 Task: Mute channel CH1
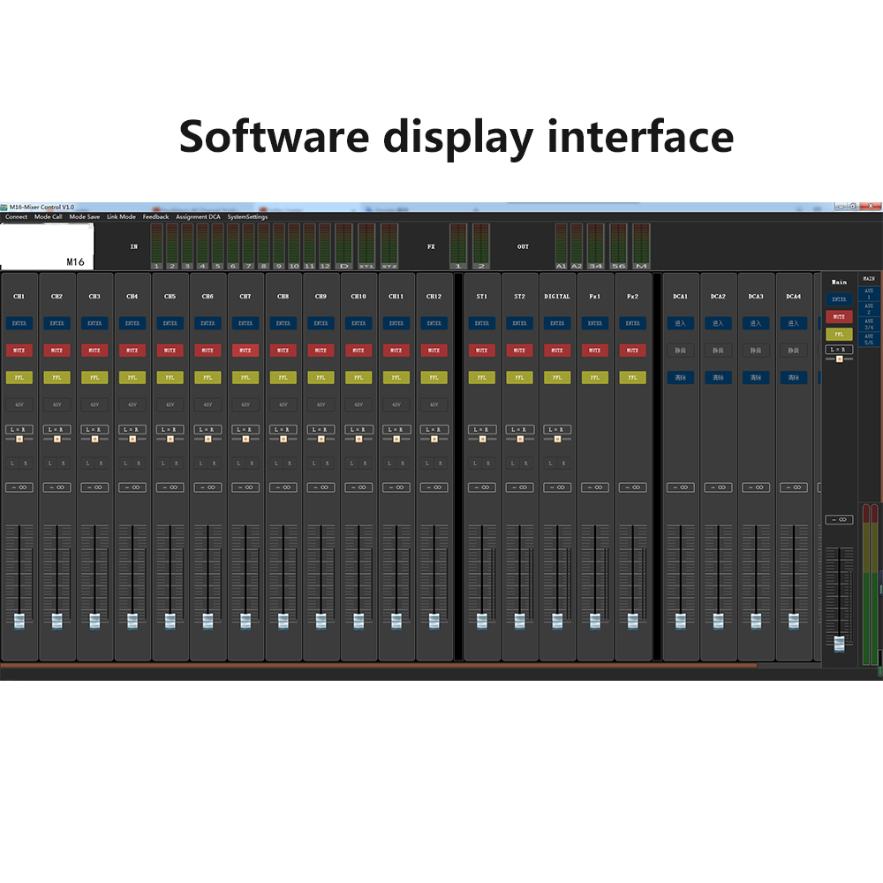[x=19, y=351]
